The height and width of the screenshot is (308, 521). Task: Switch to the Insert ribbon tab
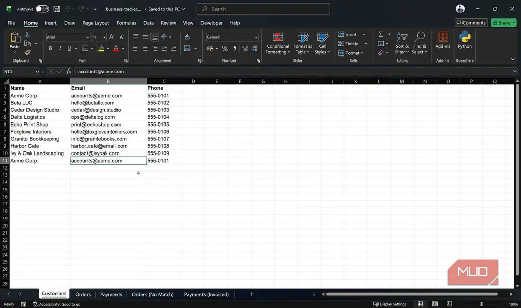(50, 23)
